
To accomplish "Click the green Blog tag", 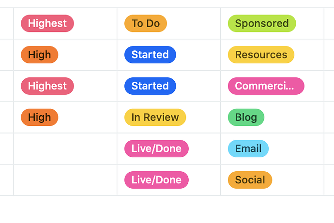I will (x=246, y=117).
